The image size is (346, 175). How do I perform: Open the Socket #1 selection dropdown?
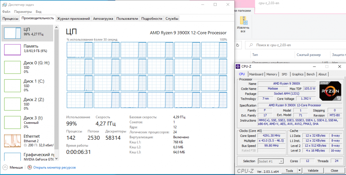[x=271, y=161]
